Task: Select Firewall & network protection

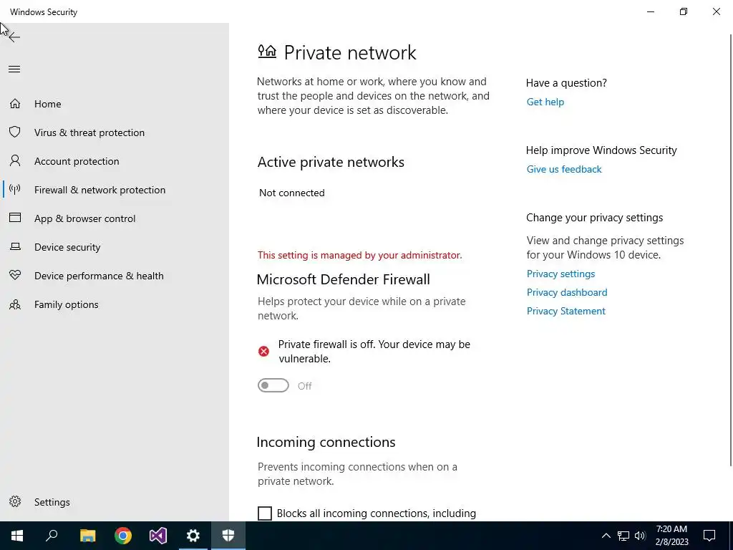Action: point(99,190)
